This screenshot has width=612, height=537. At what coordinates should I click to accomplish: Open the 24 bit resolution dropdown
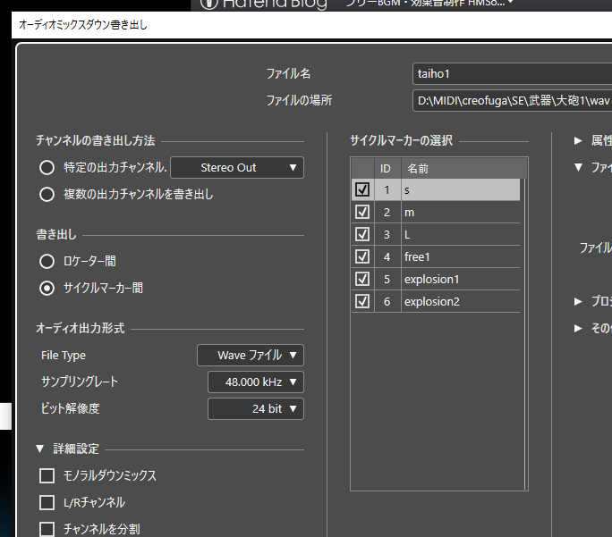(256, 409)
